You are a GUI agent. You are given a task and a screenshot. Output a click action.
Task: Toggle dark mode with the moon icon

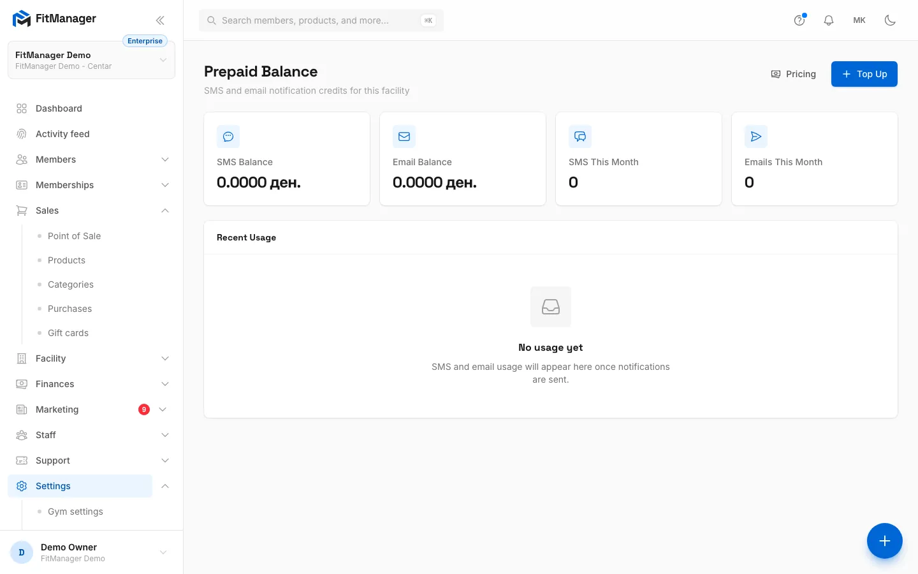coord(890,20)
